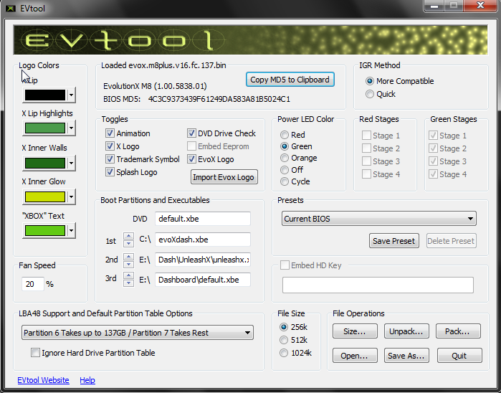Open the X Inner Walls color dropdown arrow
Image resolution: width=501 pixels, height=393 pixels.
tap(71, 163)
